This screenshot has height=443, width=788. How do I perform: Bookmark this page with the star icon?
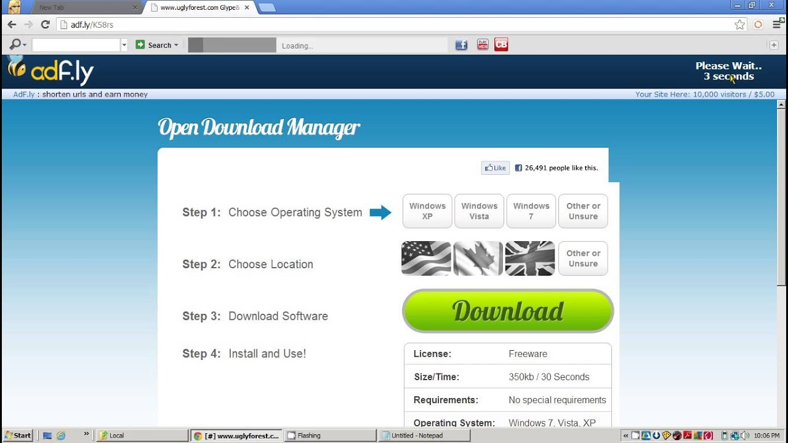click(740, 25)
